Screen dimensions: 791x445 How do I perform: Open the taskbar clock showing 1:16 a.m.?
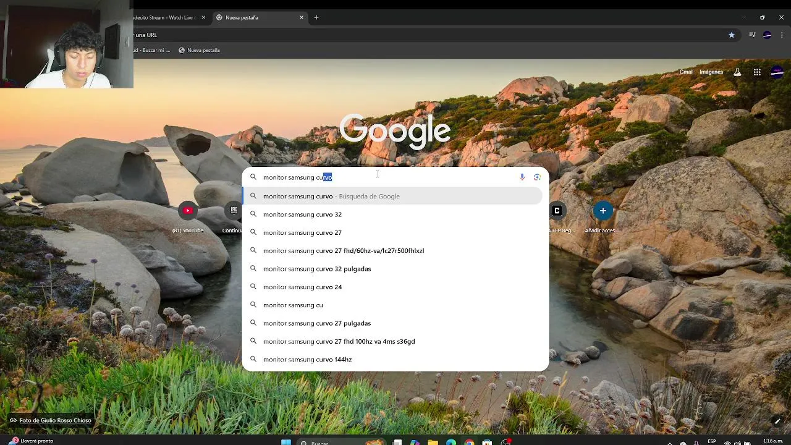tap(773, 441)
